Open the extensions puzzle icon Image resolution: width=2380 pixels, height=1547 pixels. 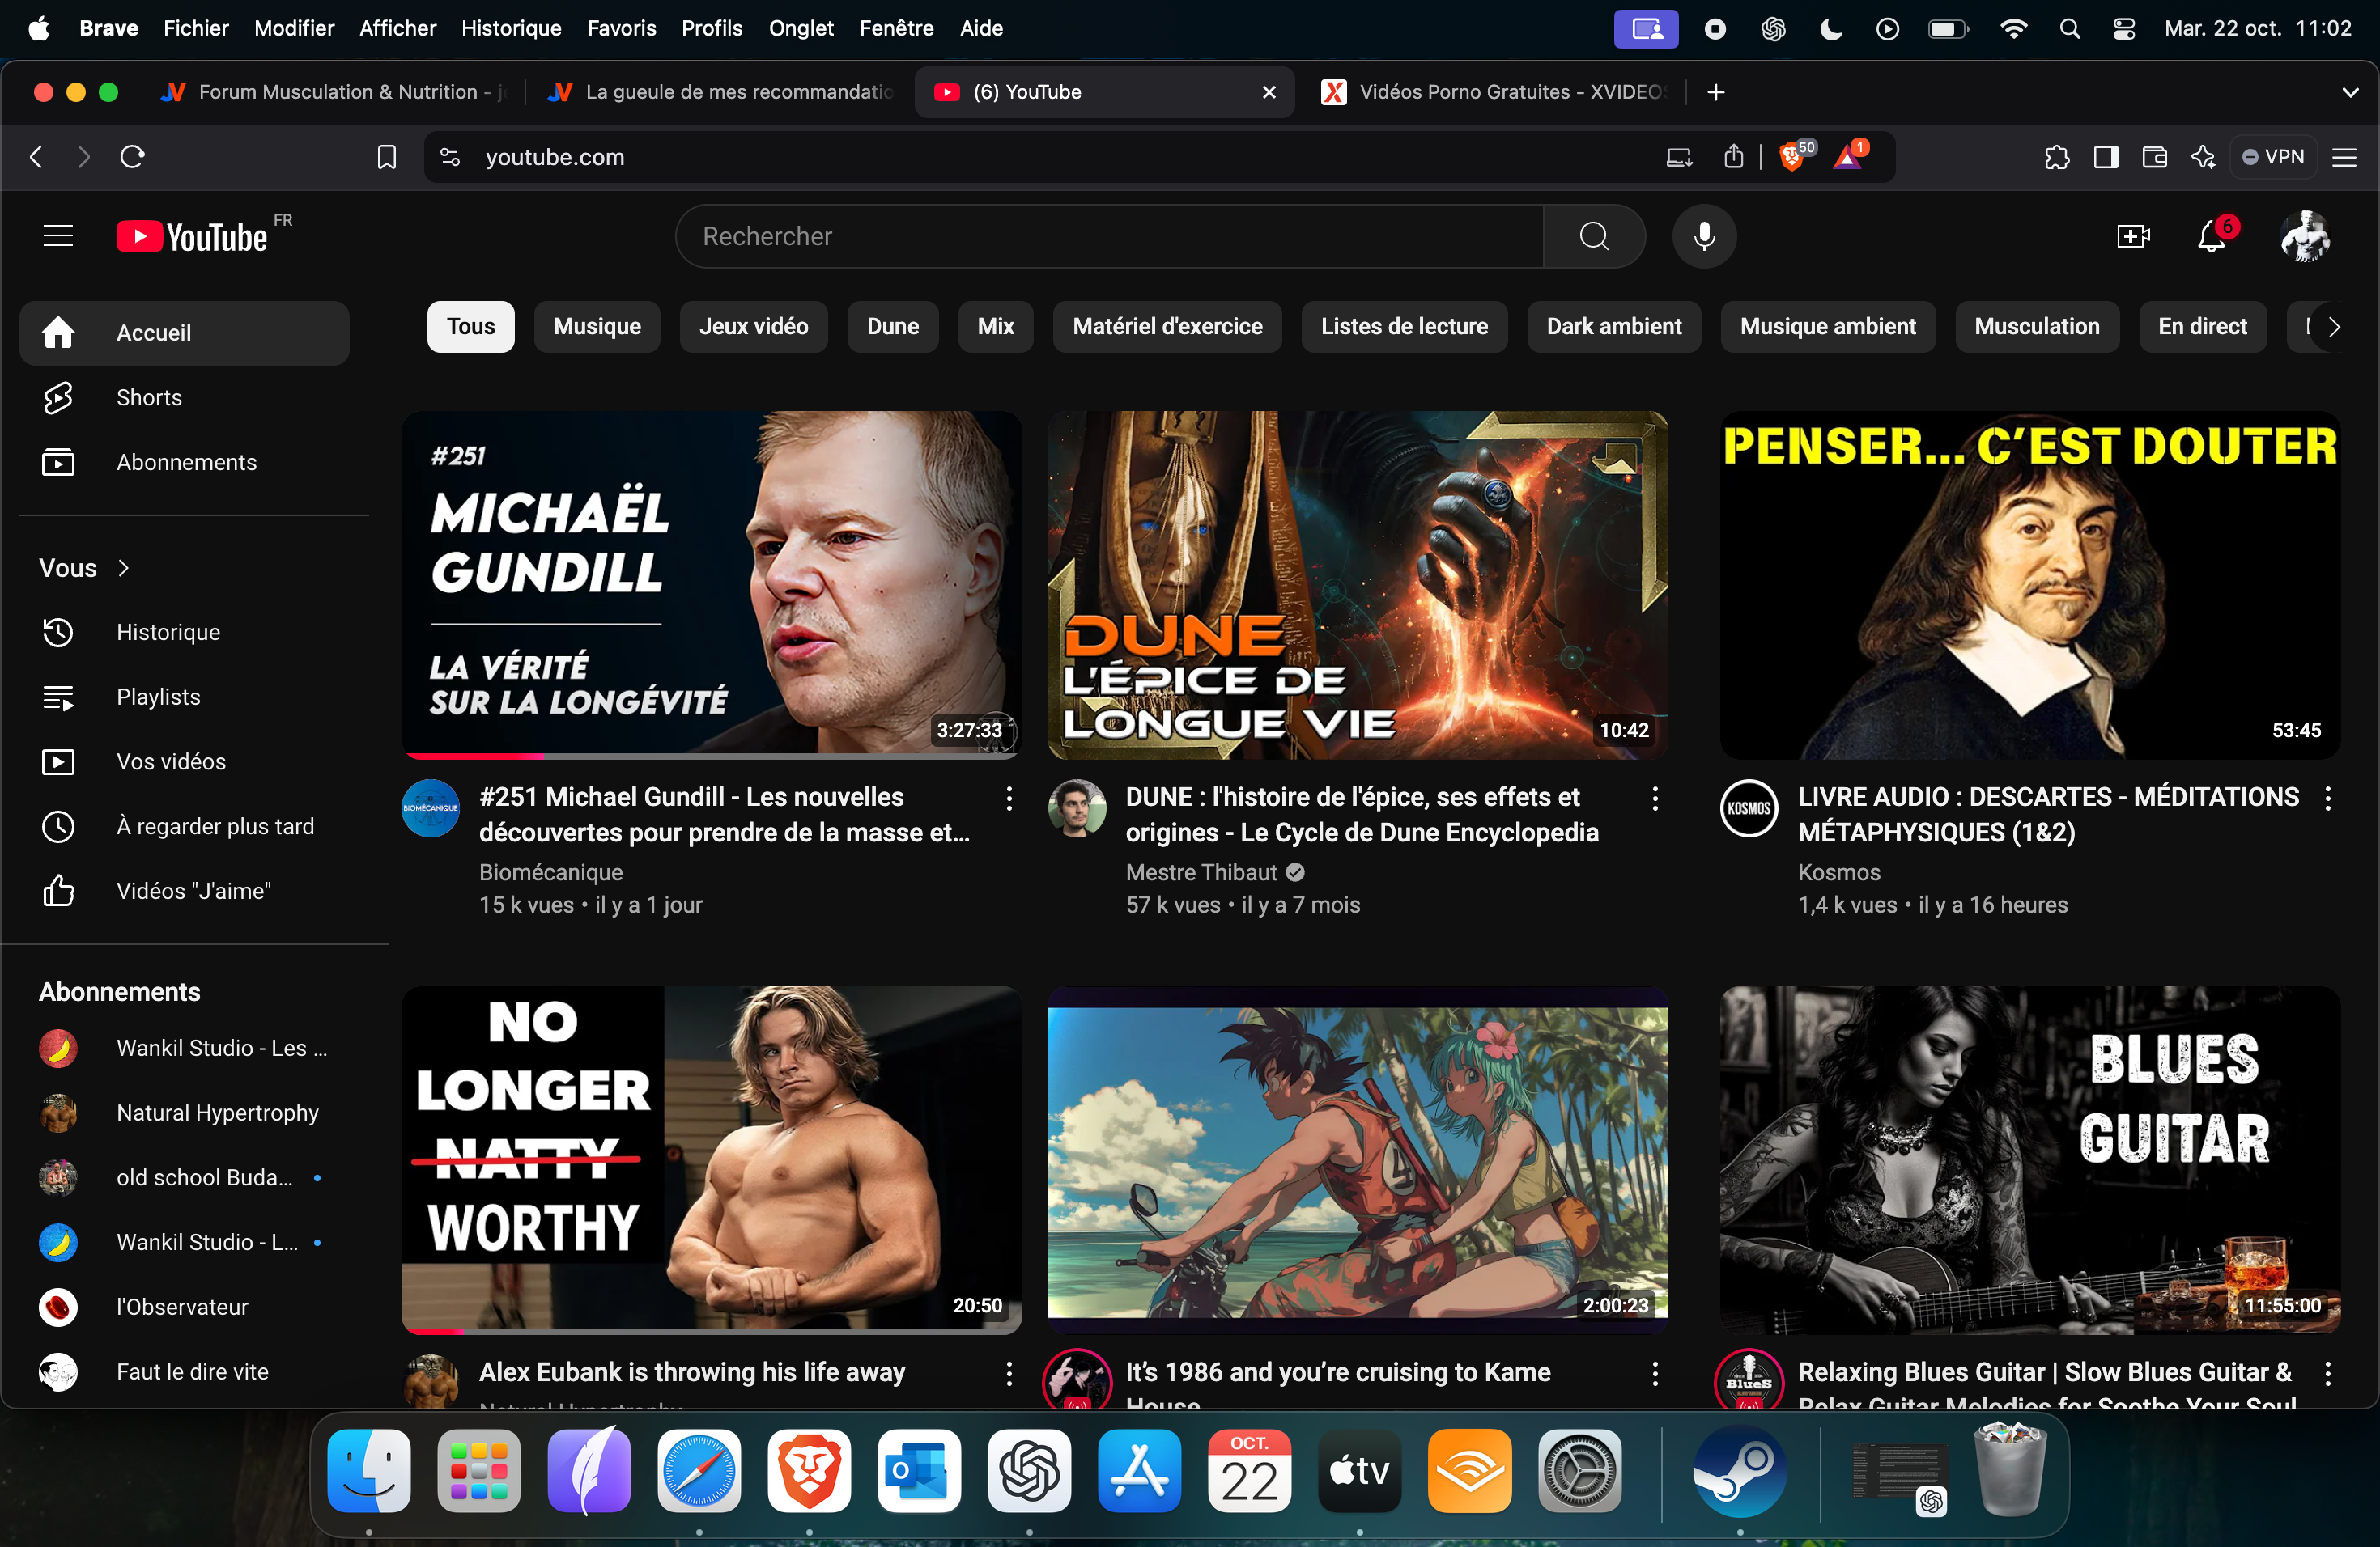2057,157
